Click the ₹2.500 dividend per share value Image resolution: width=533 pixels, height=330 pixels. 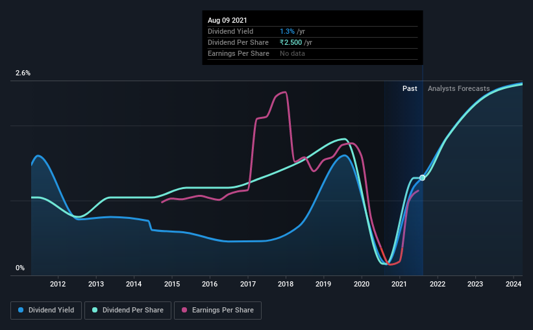tap(291, 42)
